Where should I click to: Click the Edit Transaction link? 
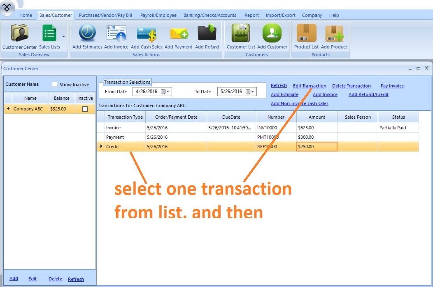point(310,86)
